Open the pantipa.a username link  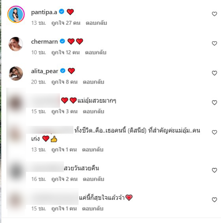(x=44, y=12)
